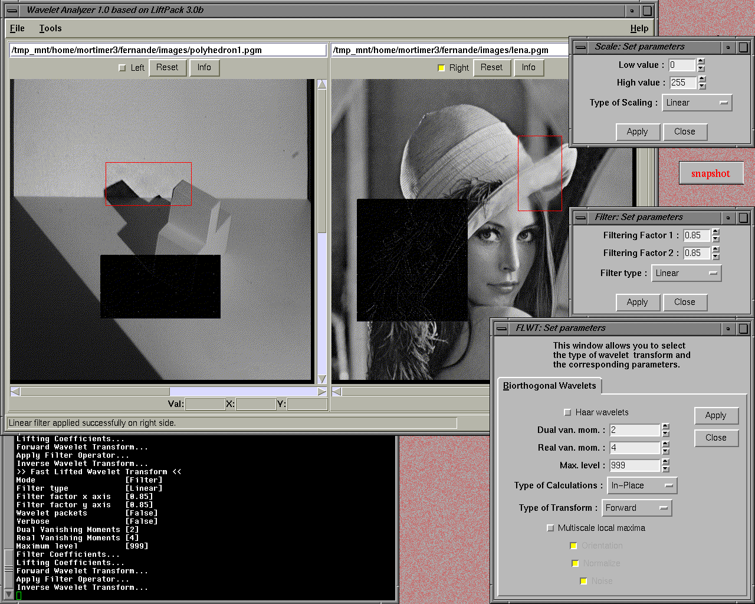Image resolution: width=755 pixels, height=604 pixels.
Task: Toggle the Orientation checkbox
Action: [x=573, y=546]
